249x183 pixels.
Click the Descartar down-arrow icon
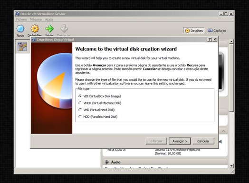[x=64, y=29]
